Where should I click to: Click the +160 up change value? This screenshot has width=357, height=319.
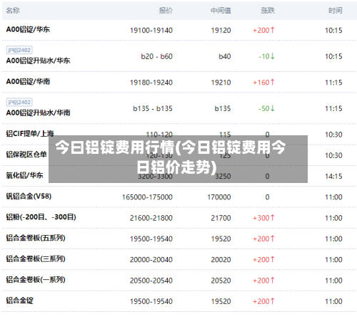pos(263,83)
